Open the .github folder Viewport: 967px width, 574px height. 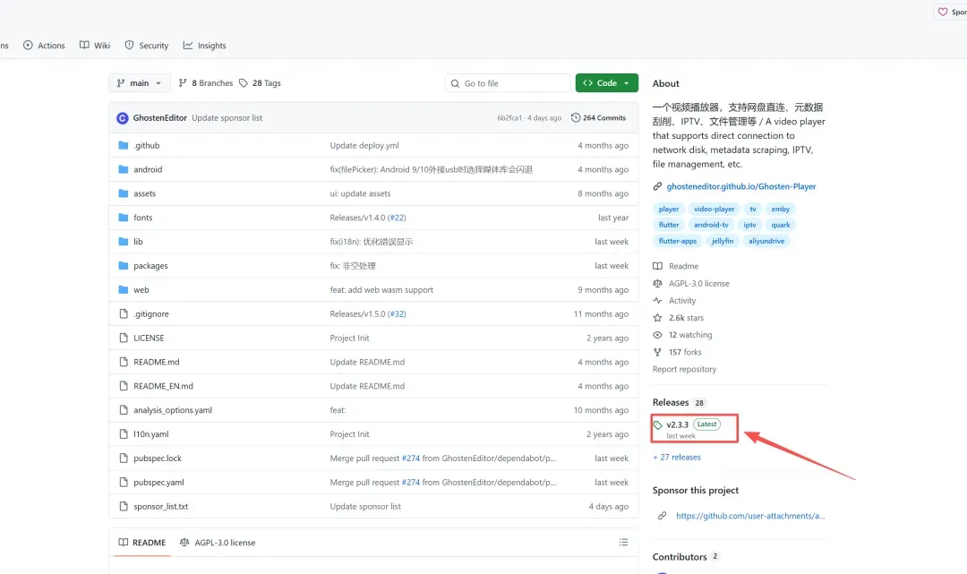click(146, 145)
